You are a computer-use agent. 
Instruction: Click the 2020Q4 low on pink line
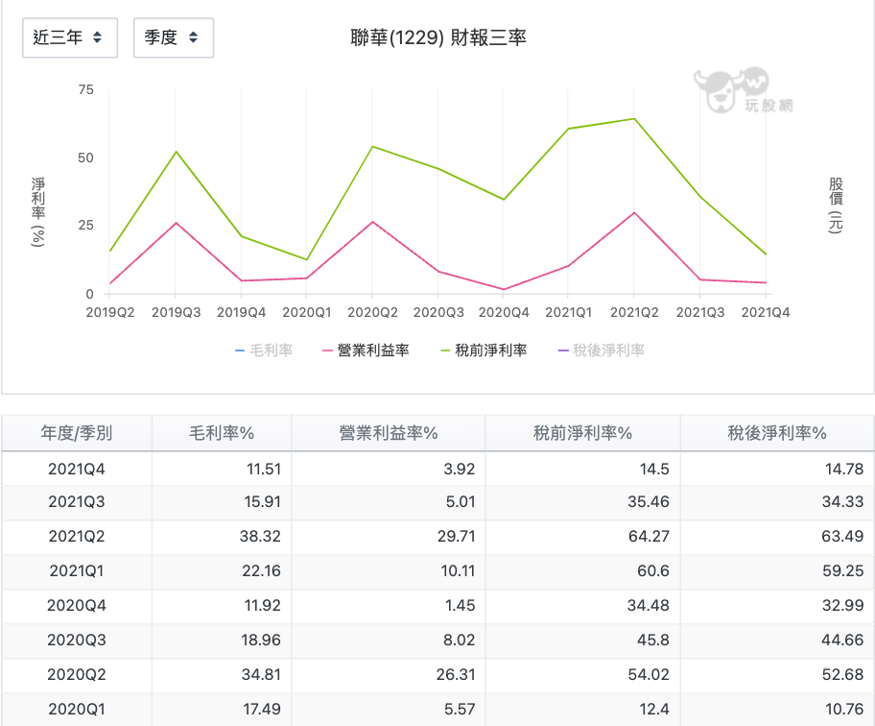(504, 289)
